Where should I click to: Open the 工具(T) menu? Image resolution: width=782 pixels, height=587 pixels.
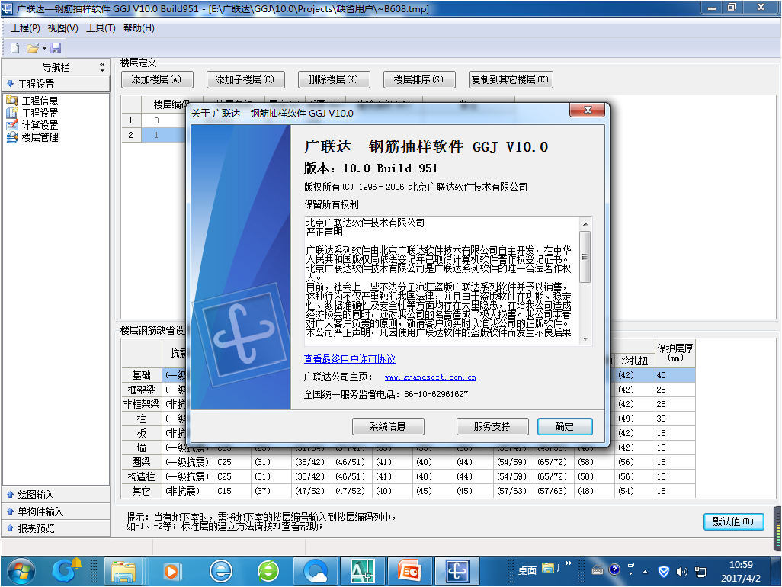click(101, 28)
